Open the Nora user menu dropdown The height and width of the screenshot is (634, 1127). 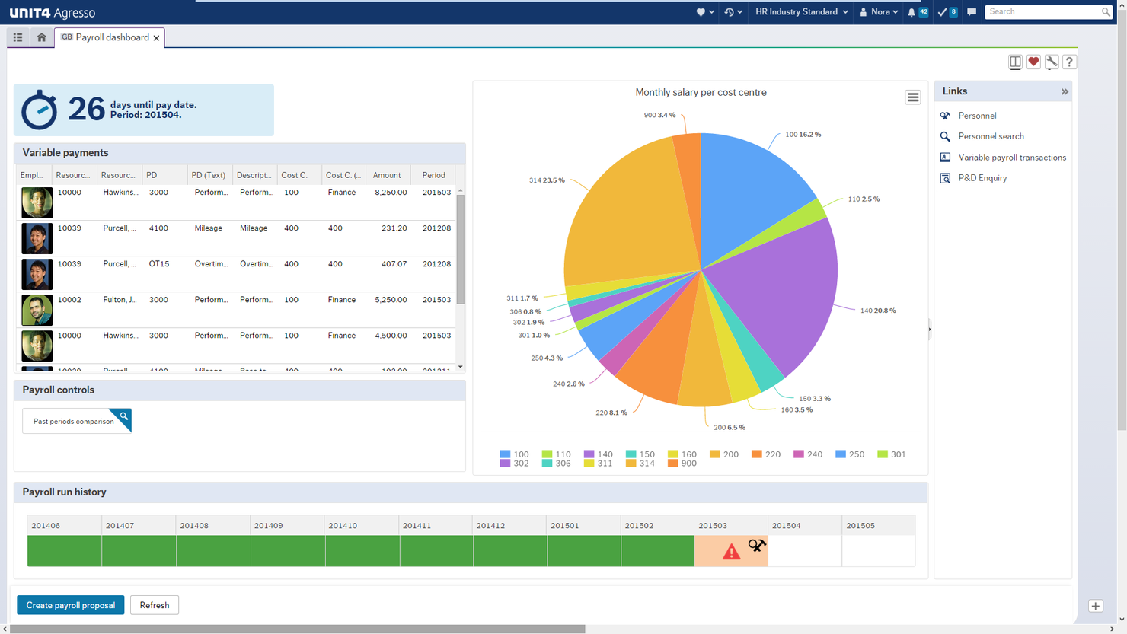pyautogui.click(x=879, y=11)
